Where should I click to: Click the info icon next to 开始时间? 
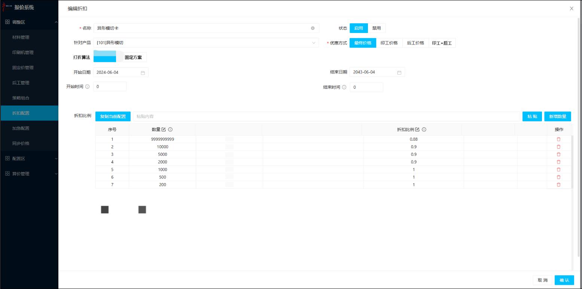point(87,87)
